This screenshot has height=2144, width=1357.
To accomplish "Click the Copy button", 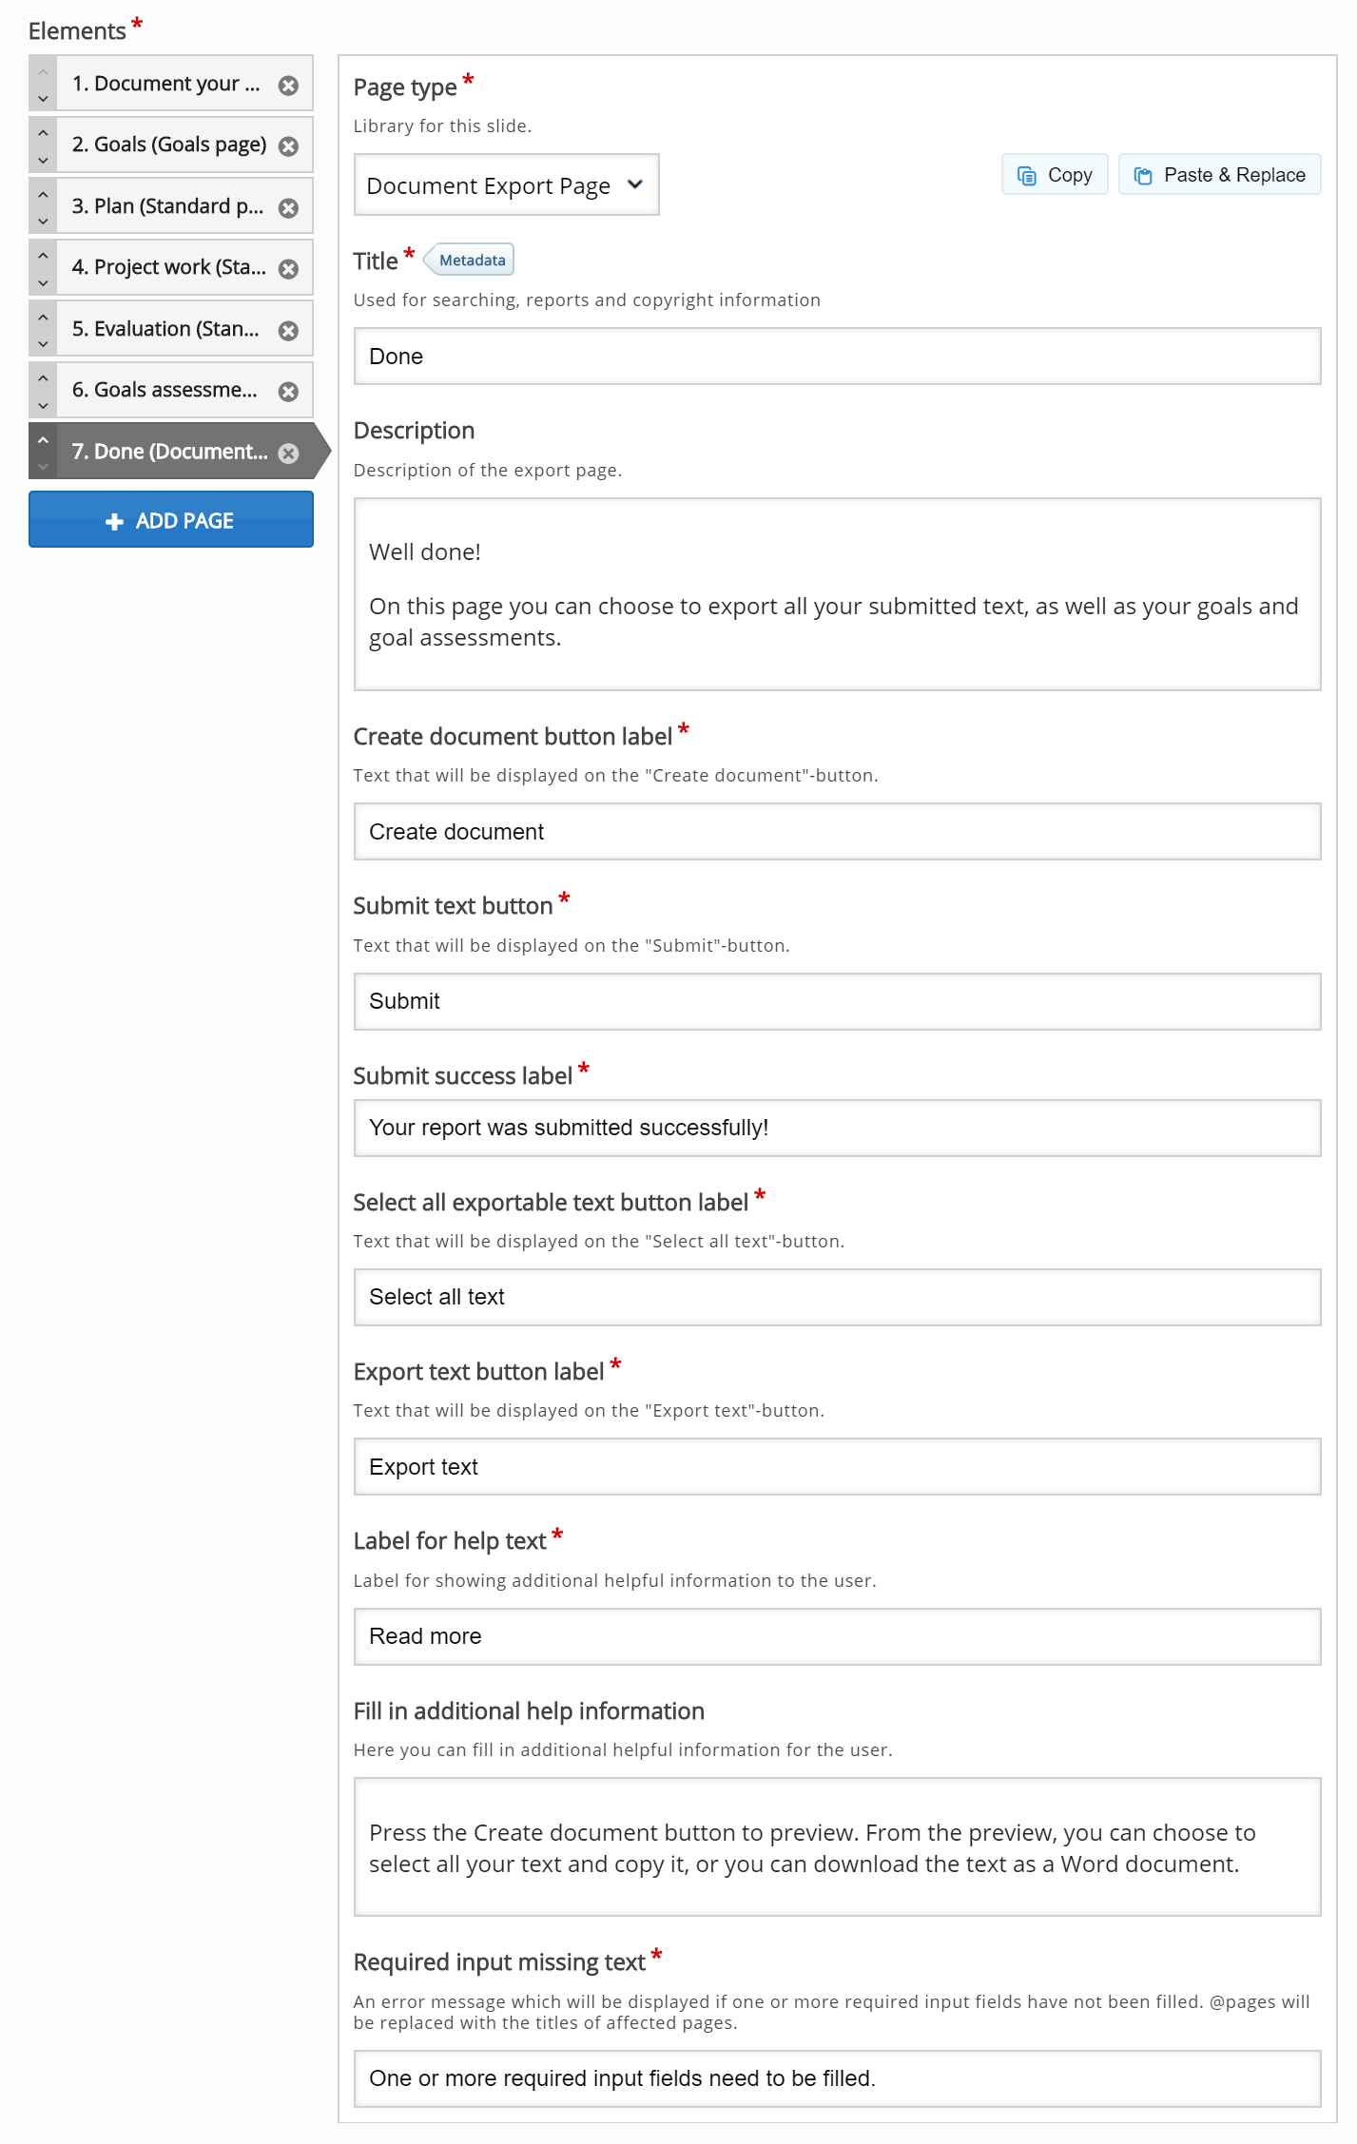I will 1055,175.
